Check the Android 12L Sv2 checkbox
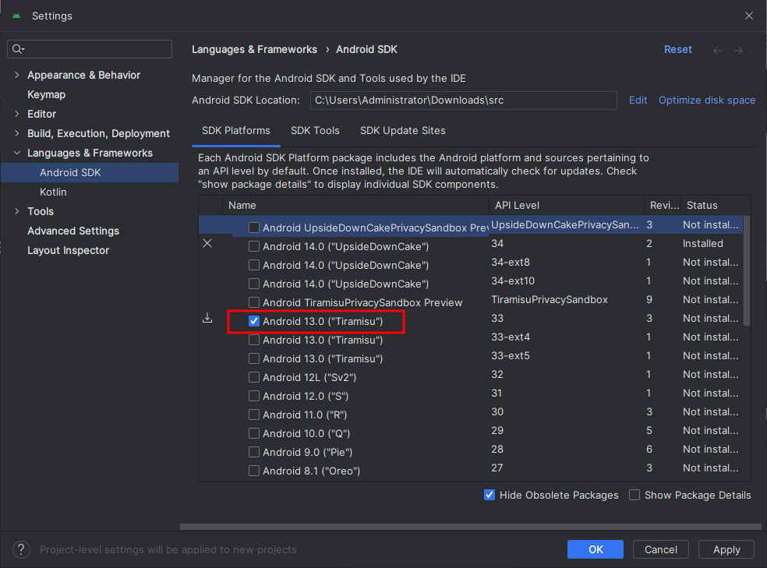The image size is (767, 568). pos(254,377)
